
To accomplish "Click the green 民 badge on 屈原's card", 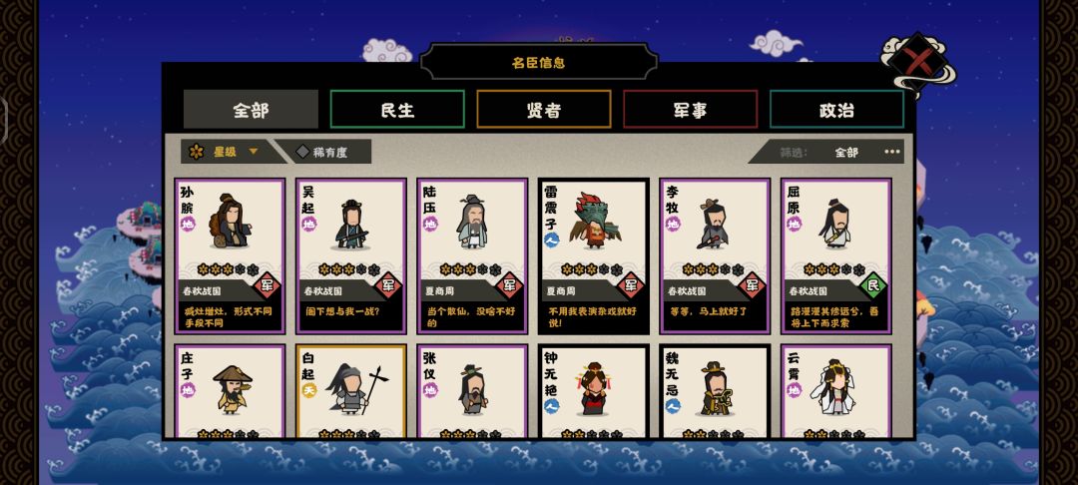I will (x=873, y=284).
